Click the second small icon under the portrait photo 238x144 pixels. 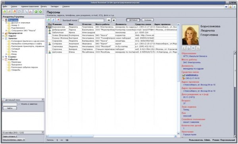coord(188,48)
